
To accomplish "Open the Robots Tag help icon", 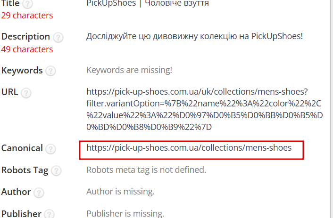I will pyautogui.click(x=55, y=170).
